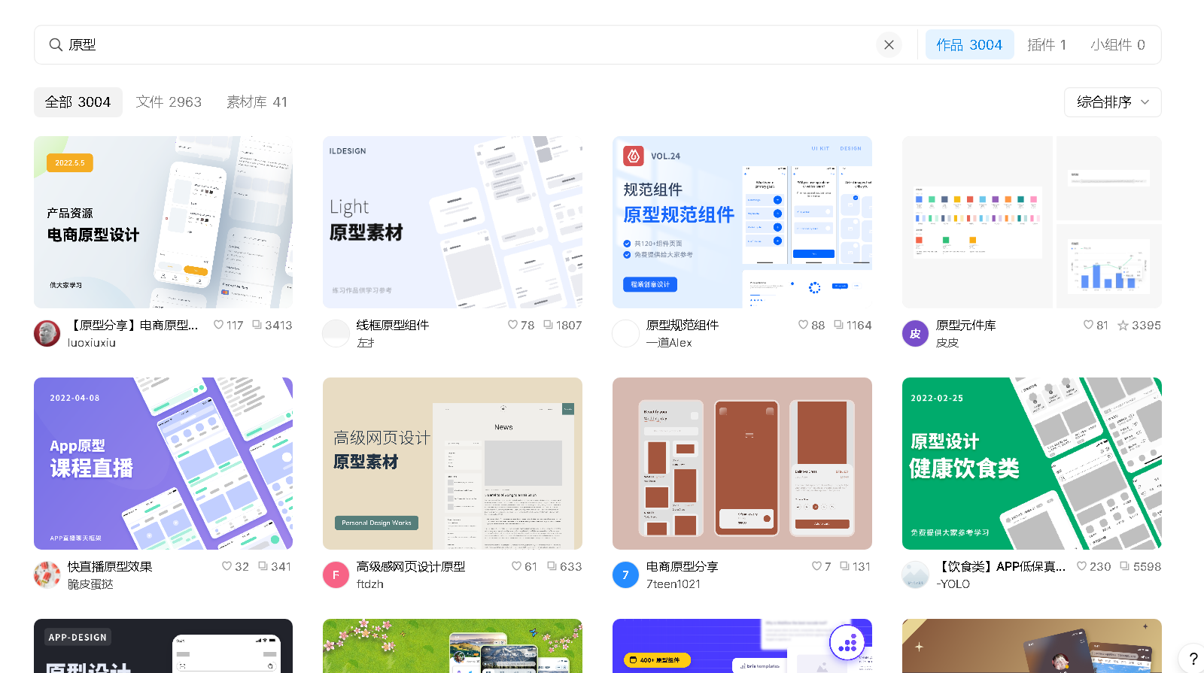Click the search magnifier icon
This screenshot has width=1204, height=673.
tap(56, 45)
